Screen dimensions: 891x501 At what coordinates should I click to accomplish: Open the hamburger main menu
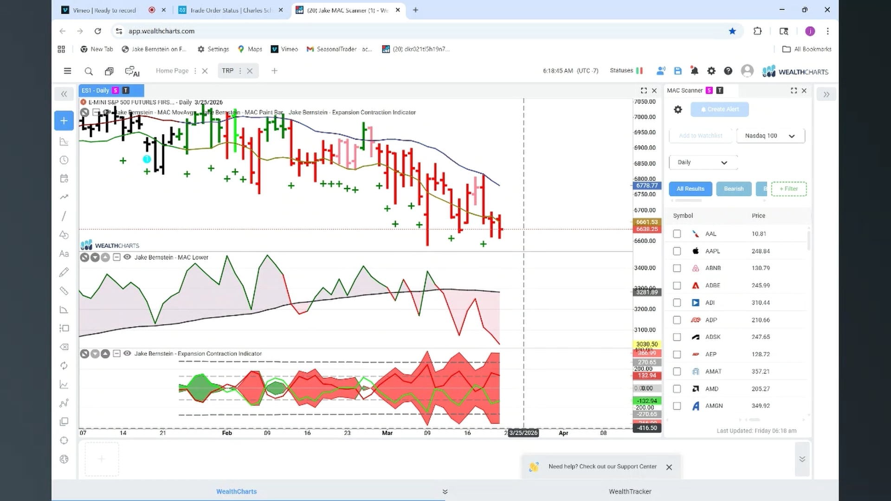point(67,71)
